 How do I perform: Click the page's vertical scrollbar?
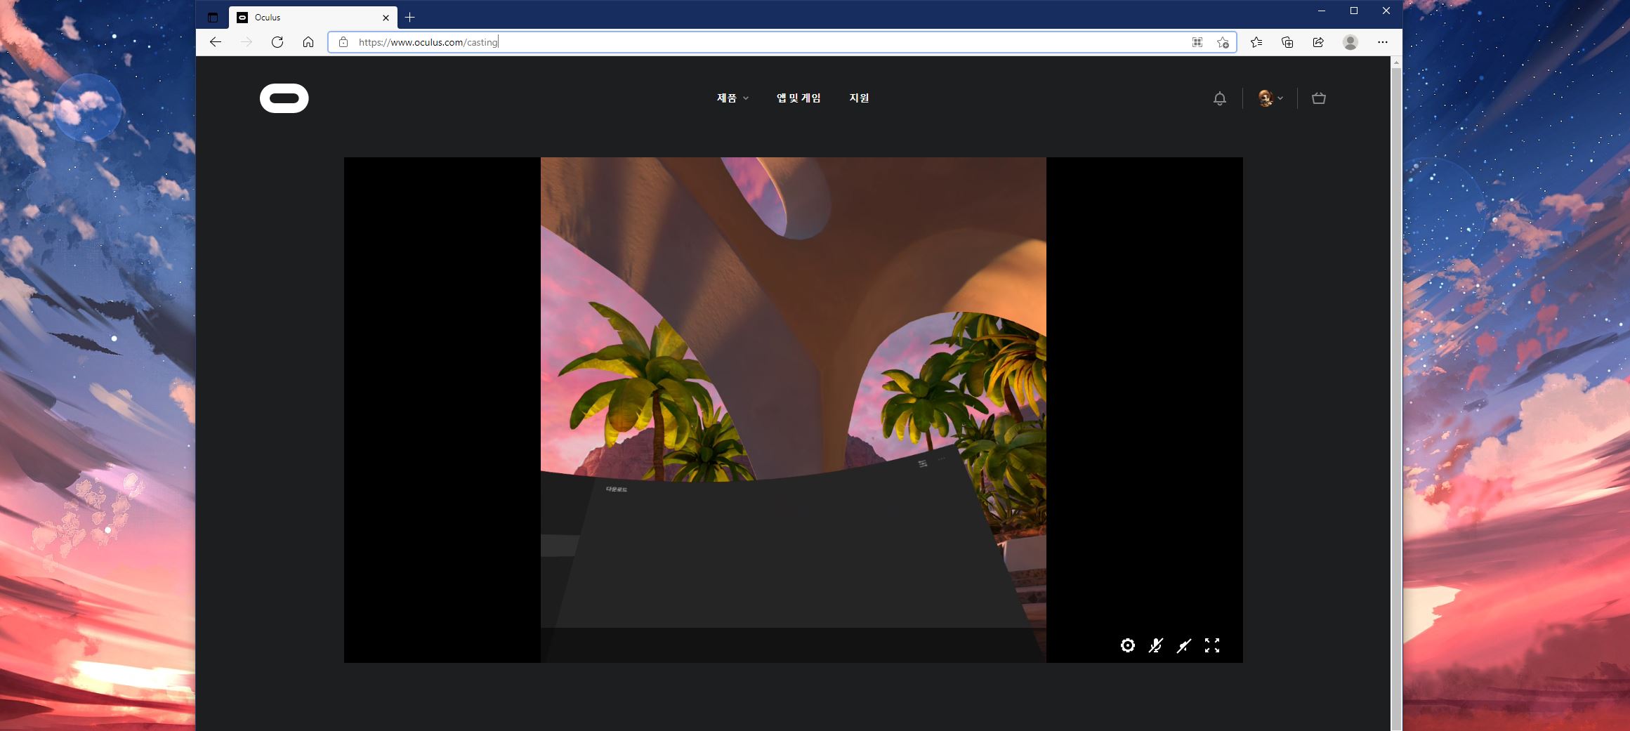(1397, 400)
